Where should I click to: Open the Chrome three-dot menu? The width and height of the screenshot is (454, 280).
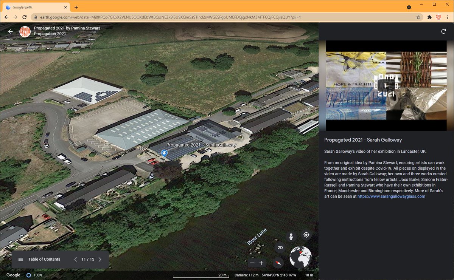448,17
